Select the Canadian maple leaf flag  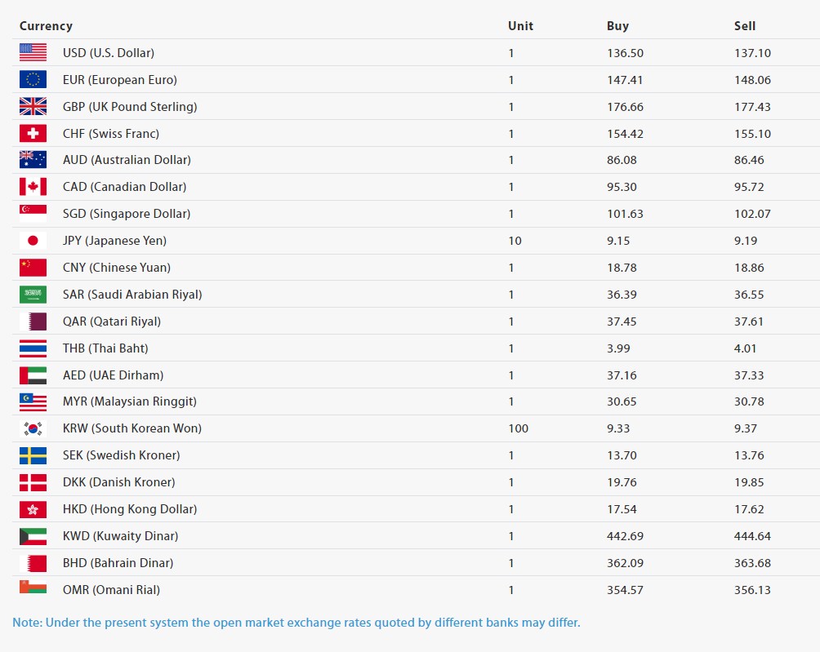click(x=33, y=187)
